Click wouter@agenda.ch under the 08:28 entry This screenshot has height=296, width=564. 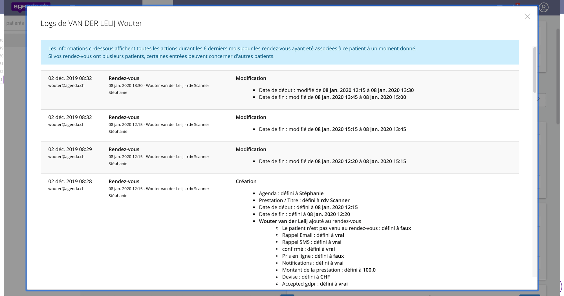point(66,189)
